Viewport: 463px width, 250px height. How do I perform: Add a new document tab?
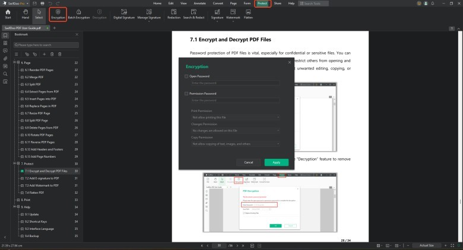coord(55,28)
